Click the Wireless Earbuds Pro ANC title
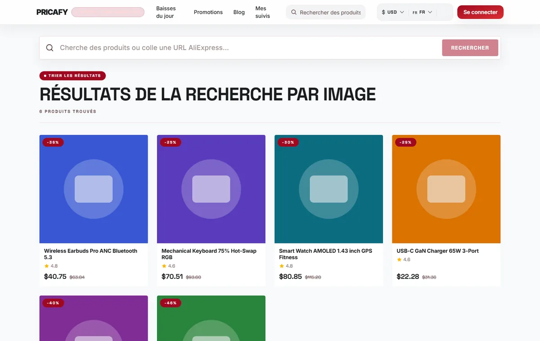 point(91,254)
